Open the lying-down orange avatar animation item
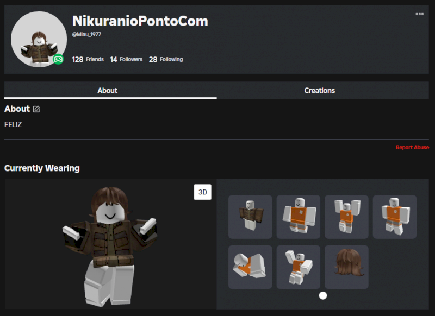Screen dimensions: 435x316 [x=250, y=267]
